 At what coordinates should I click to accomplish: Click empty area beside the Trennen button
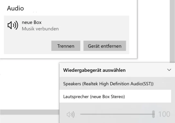coord(27,46)
